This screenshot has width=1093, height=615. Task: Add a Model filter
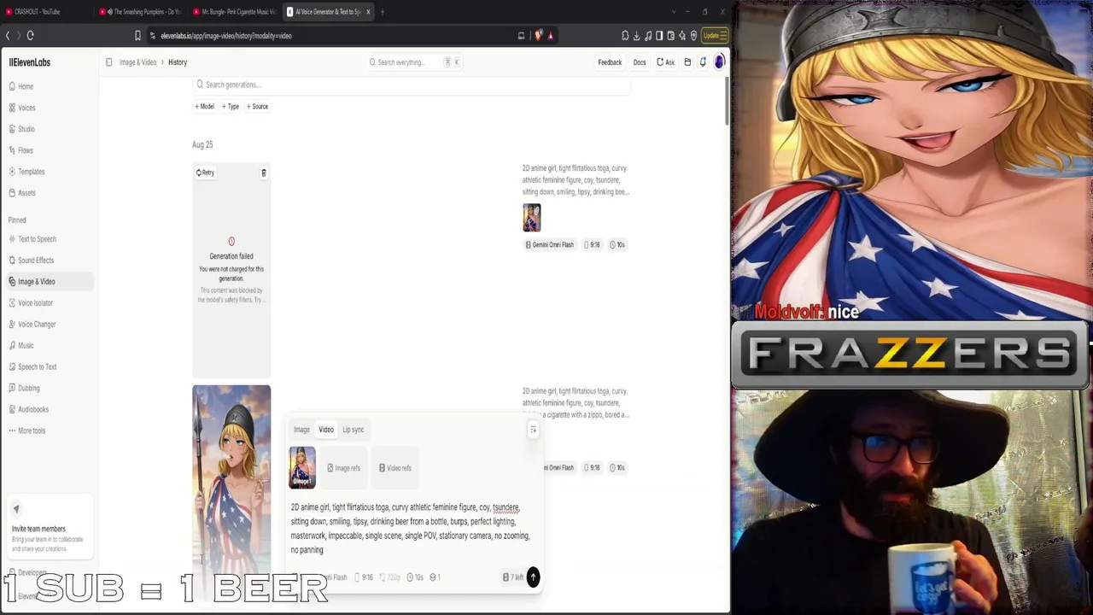click(x=204, y=107)
